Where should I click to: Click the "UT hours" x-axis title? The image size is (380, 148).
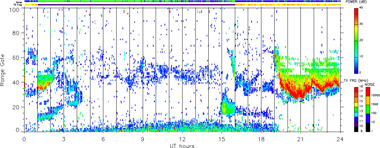point(182,146)
